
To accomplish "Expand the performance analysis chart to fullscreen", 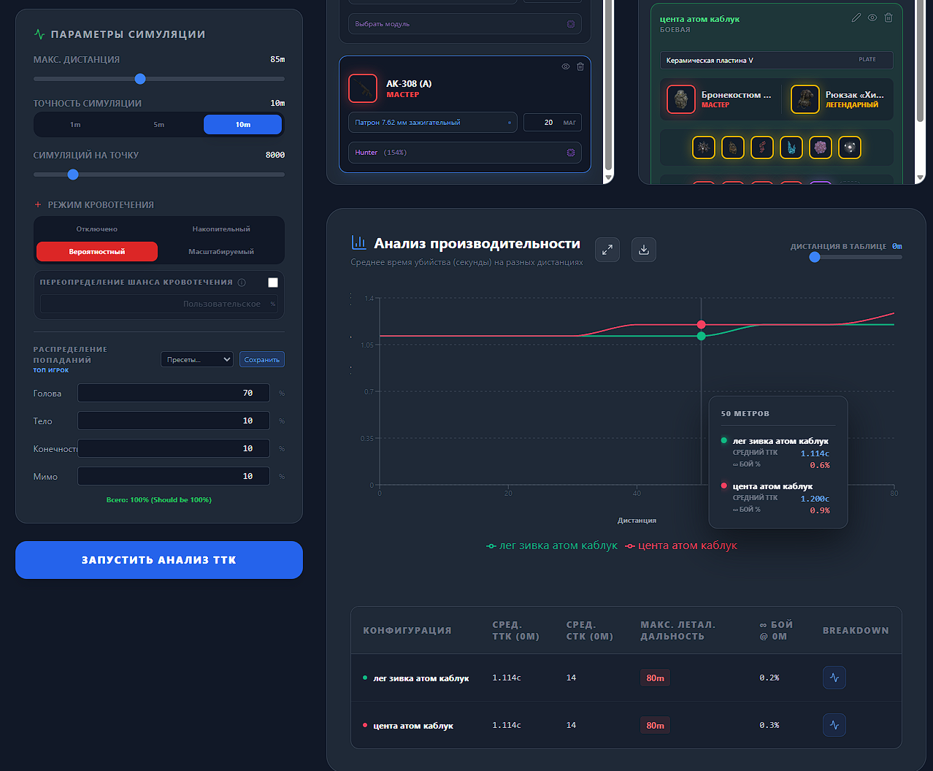I will click(x=607, y=250).
